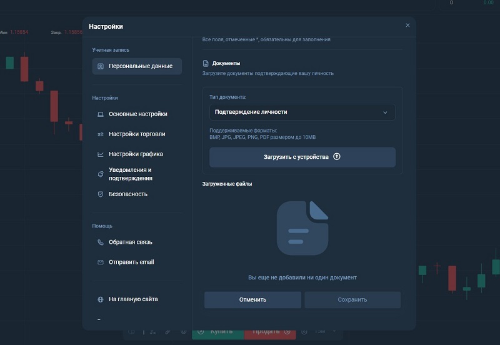Open Основные настройки section
Image resolution: width=500 pixels, height=345 pixels.
click(137, 114)
